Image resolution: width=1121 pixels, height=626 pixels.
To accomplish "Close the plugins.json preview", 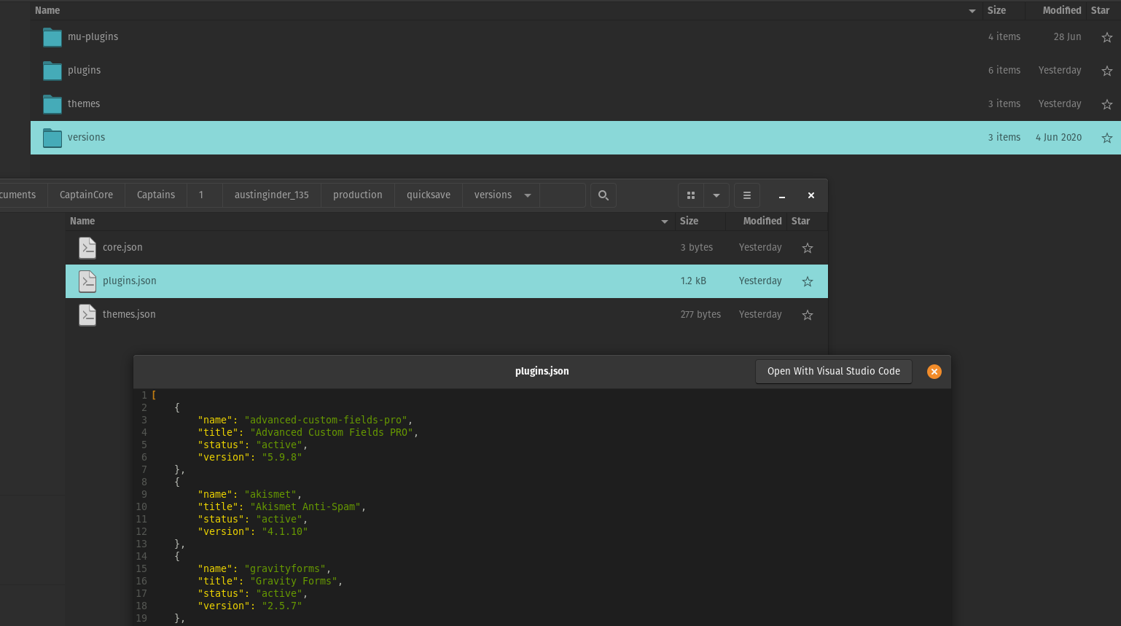I will 934,372.
